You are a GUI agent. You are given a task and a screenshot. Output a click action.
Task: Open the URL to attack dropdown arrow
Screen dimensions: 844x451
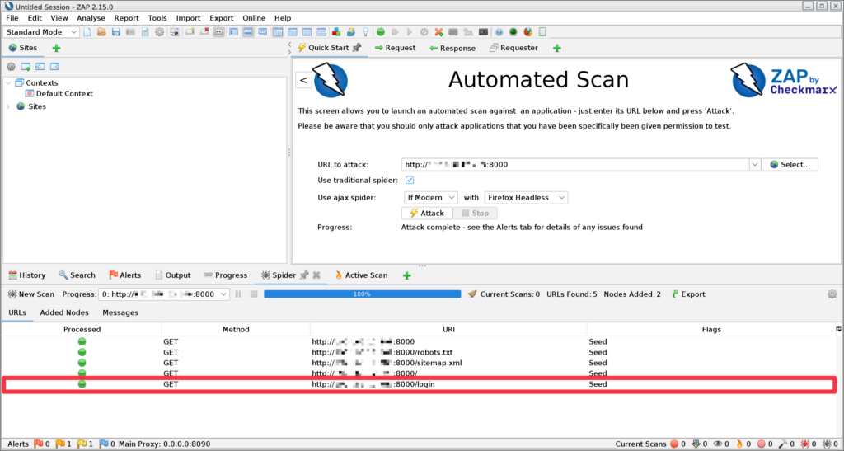(x=755, y=165)
